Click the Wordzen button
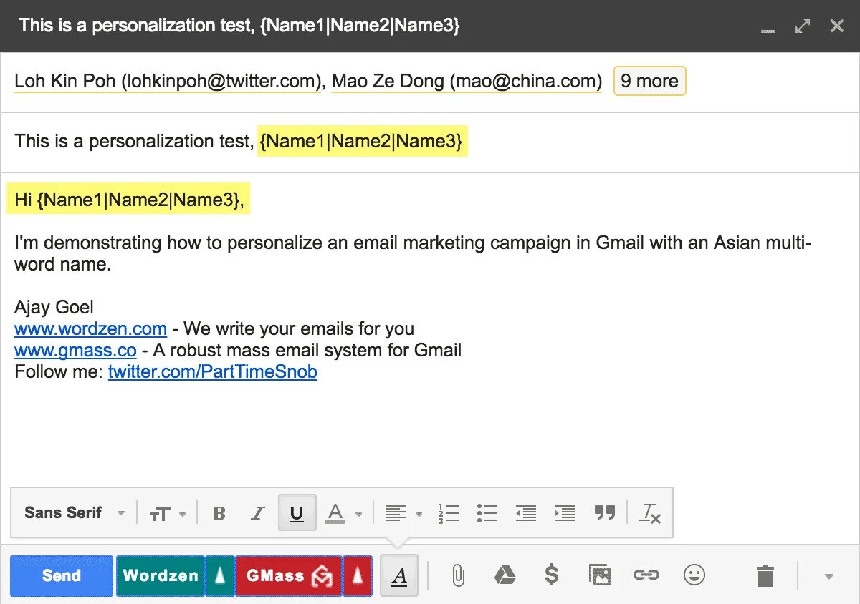 click(161, 575)
